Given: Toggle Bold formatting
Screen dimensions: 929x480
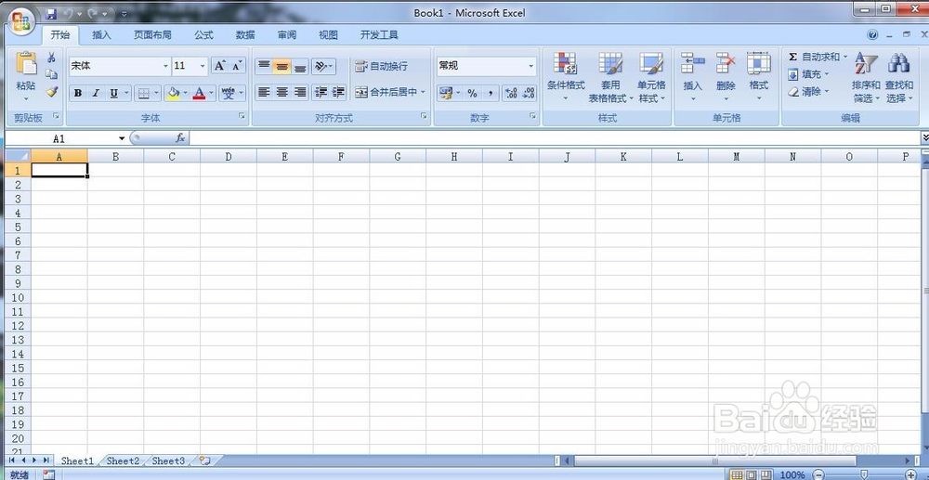Looking at the screenshot, I should click(x=78, y=93).
